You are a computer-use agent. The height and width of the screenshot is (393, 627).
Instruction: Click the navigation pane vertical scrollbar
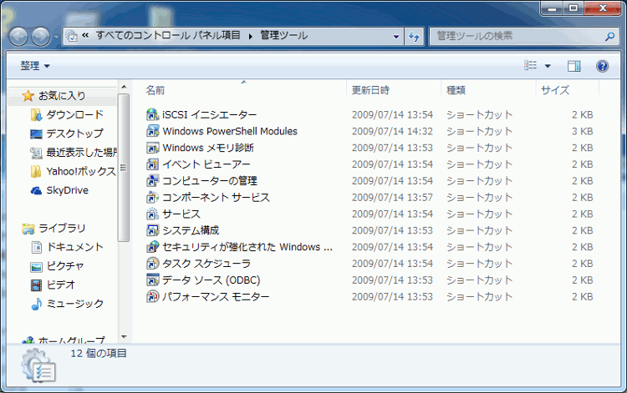[x=124, y=167]
